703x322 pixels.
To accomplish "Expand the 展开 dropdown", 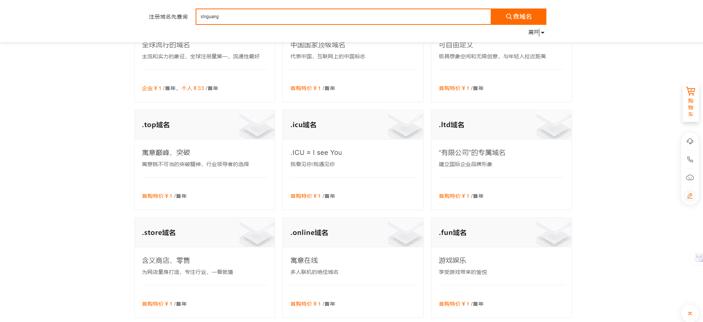I will (536, 33).
